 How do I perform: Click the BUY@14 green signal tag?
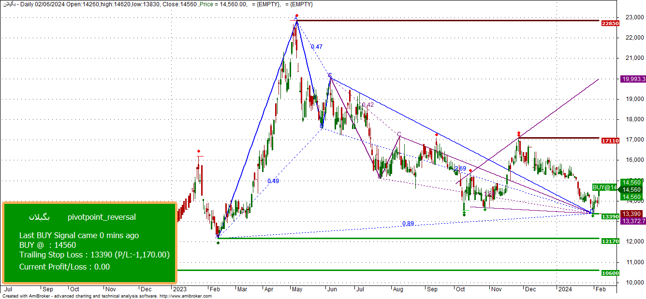[604, 187]
